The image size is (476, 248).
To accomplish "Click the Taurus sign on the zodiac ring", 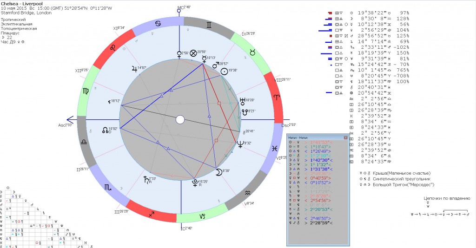I will tap(252, 53).
